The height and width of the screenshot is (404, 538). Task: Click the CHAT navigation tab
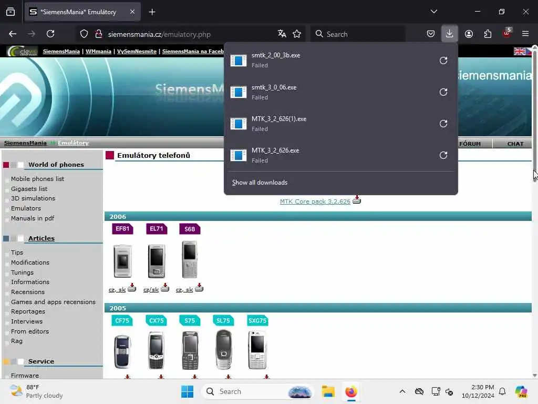515,144
